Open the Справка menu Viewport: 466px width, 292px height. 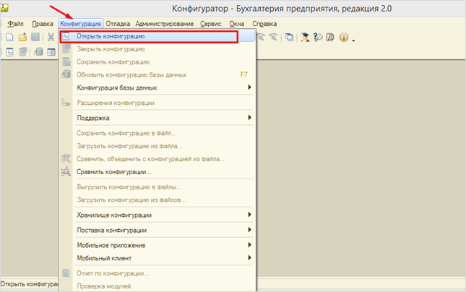(x=264, y=24)
